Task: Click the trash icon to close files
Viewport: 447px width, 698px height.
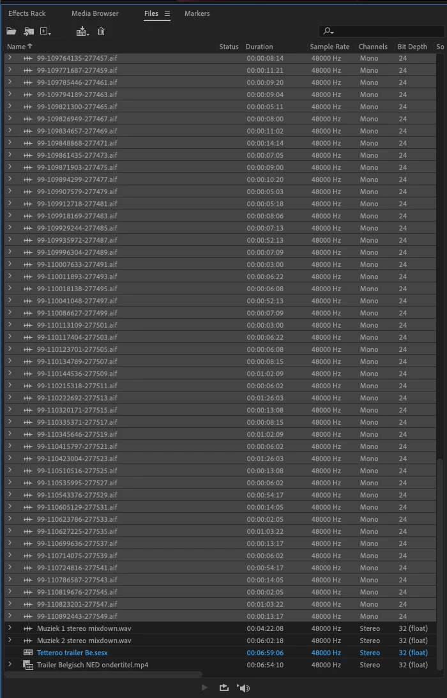Action: tap(101, 31)
